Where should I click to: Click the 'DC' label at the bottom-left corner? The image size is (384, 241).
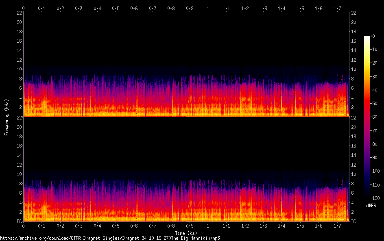pos(19,221)
